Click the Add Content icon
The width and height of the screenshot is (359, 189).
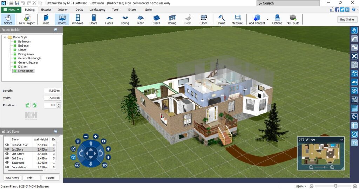(257, 20)
